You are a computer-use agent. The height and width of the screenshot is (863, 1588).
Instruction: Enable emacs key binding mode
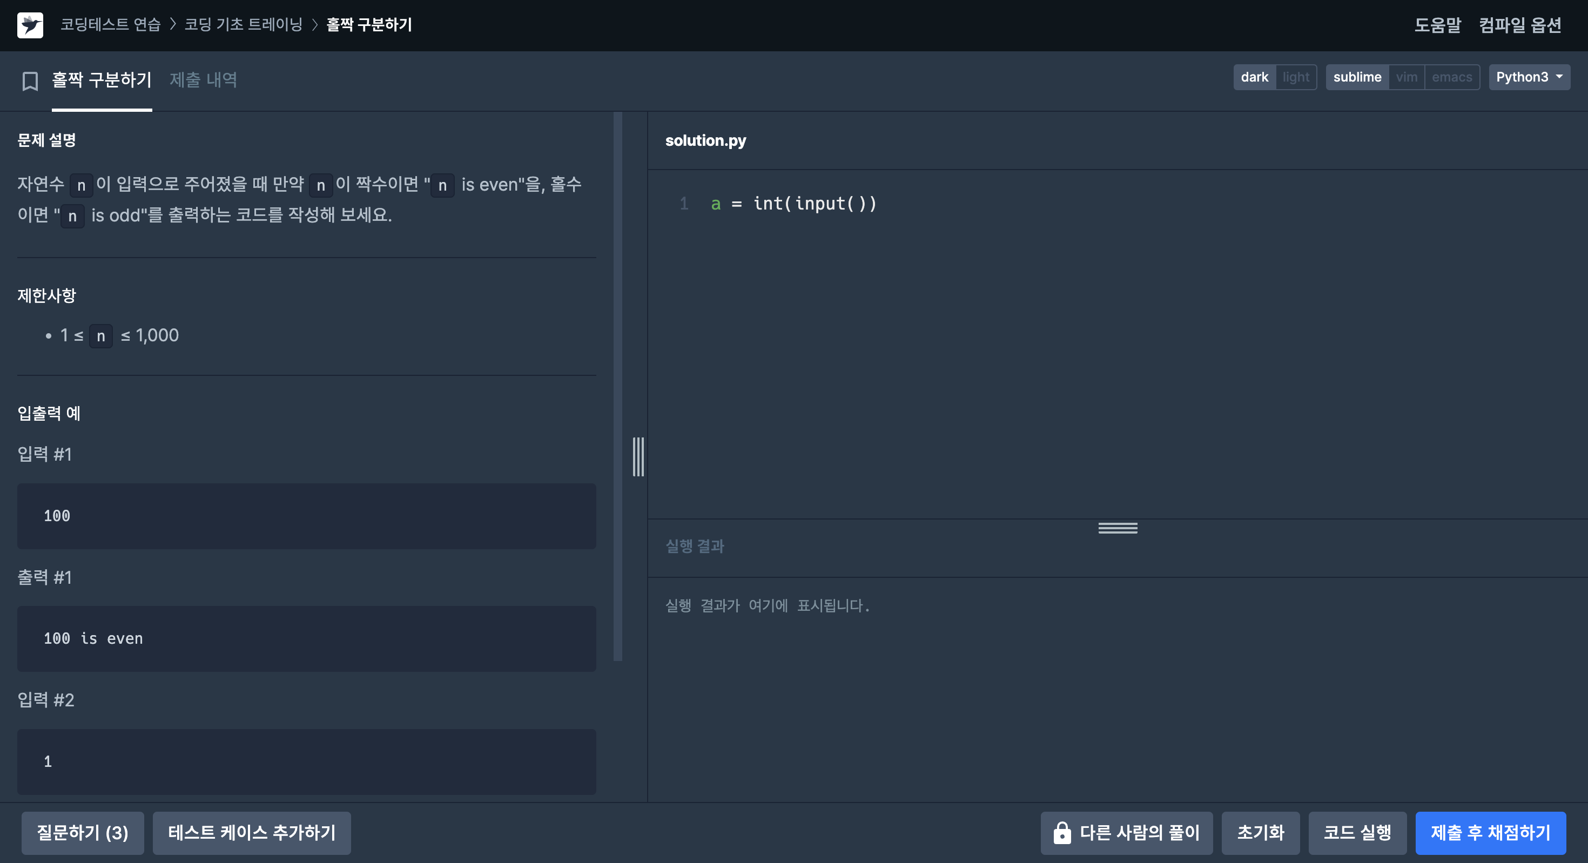(x=1451, y=77)
